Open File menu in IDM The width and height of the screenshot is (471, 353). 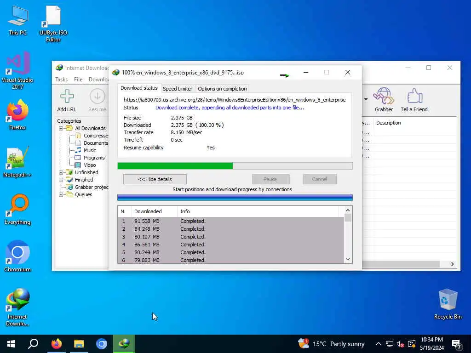click(78, 79)
